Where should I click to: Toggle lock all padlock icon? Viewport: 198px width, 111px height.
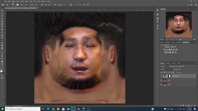(x=174, y=72)
